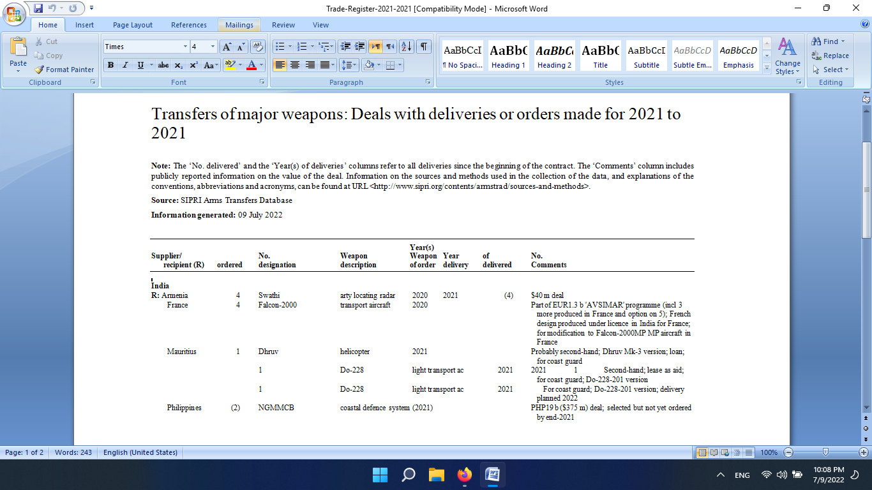Open the View tab
This screenshot has height=490, width=872.
(x=320, y=25)
